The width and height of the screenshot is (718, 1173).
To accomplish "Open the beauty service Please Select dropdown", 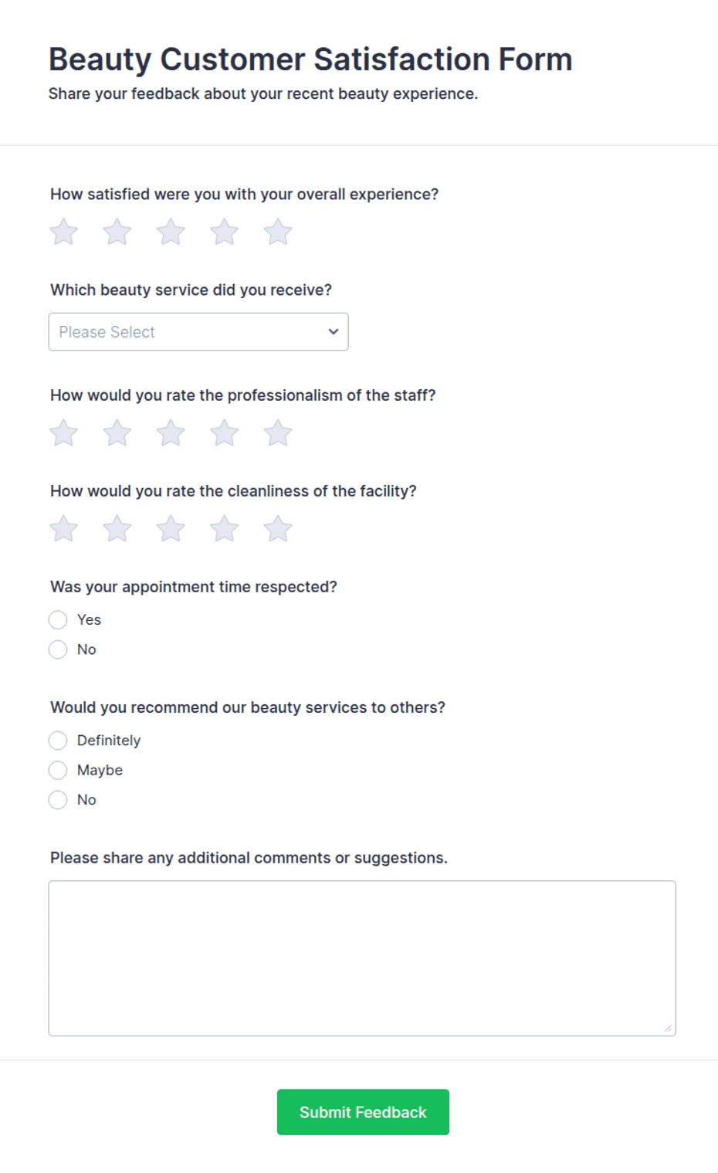I will [x=198, y=331].
